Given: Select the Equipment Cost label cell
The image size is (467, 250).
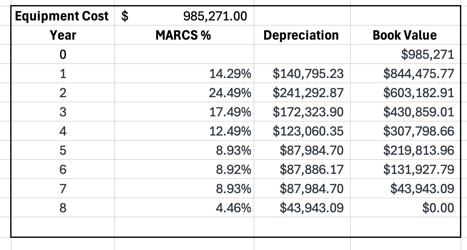Looking at the screenshot, I should click(62, 16).
